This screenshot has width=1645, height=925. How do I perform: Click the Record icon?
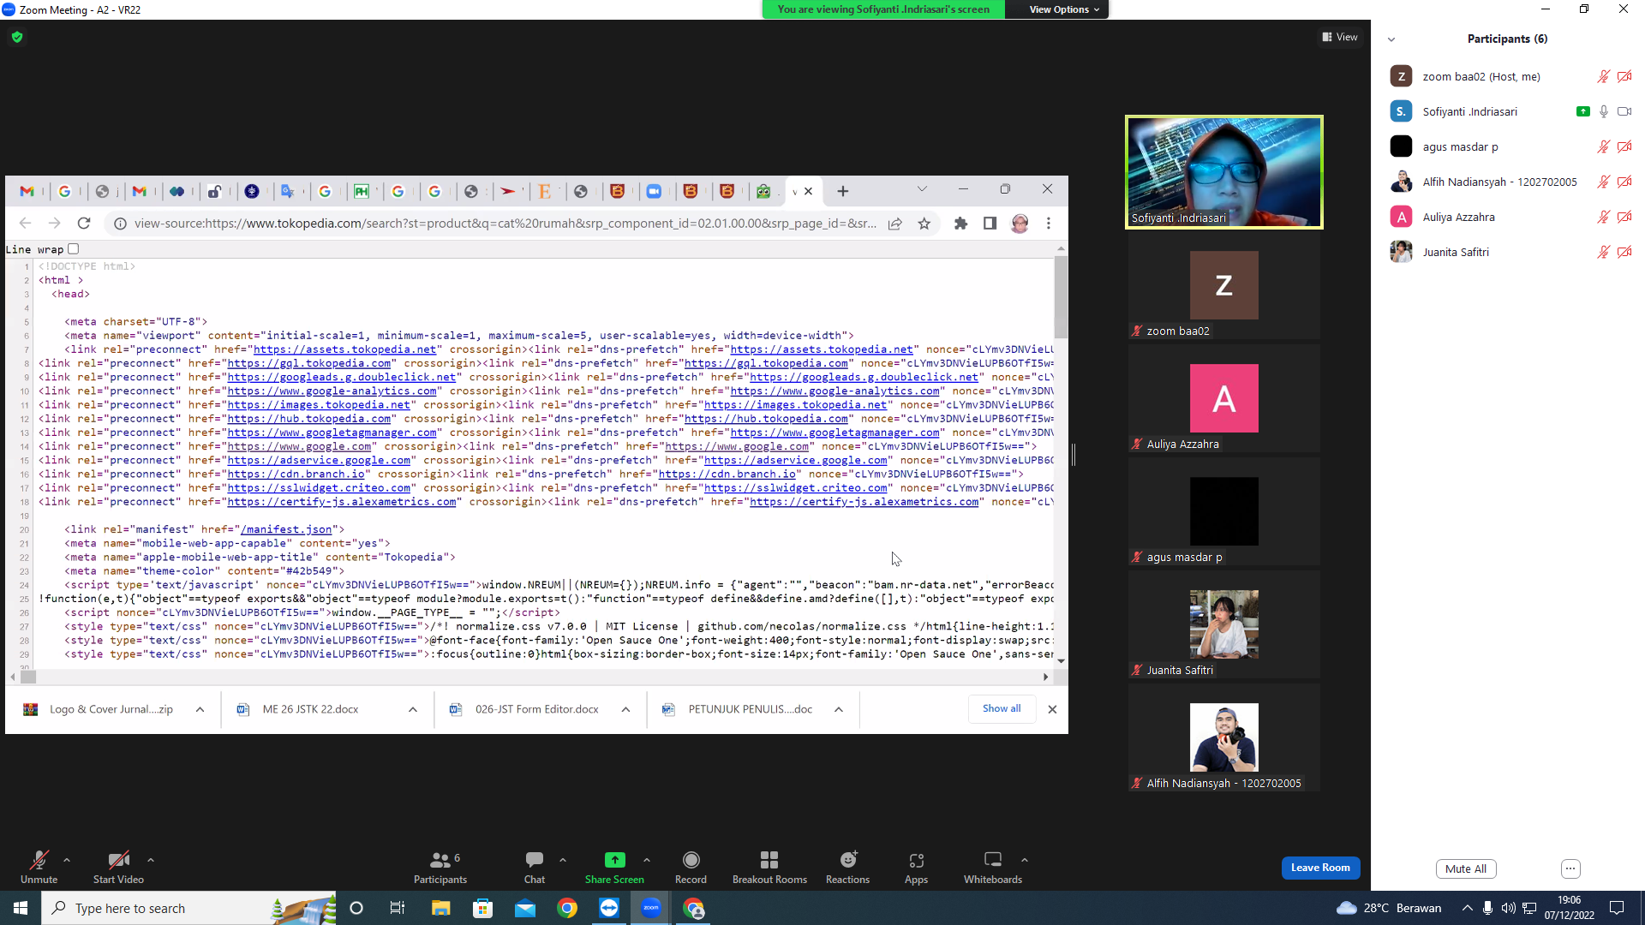[x=691, y=860]
